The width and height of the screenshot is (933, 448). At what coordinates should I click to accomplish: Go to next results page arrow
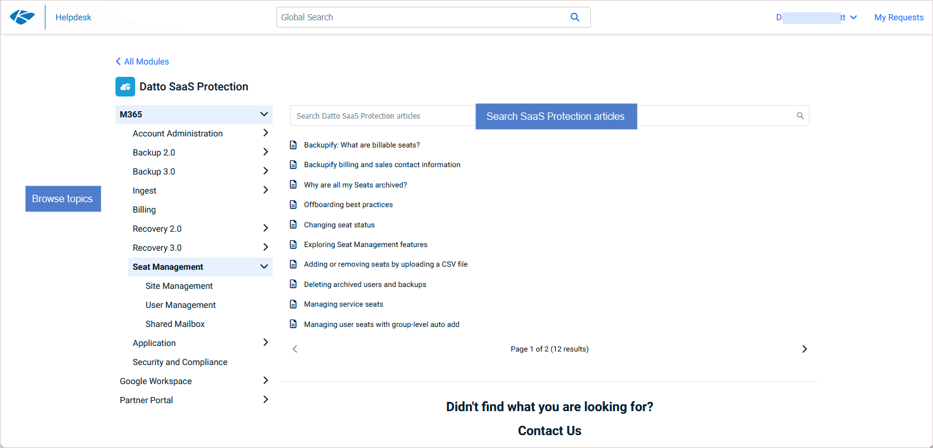[x=804, y=349]
